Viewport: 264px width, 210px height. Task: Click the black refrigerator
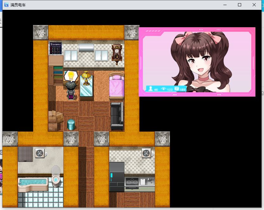pyautogui.click(x=117, y=177)
